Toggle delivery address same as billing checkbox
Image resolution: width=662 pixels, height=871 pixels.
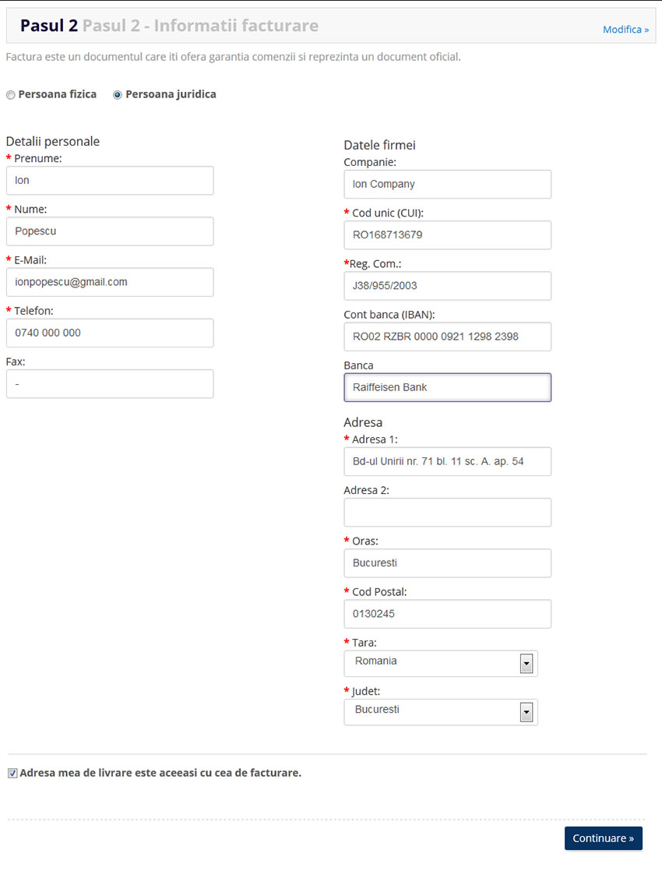click(x=12, y=774)
